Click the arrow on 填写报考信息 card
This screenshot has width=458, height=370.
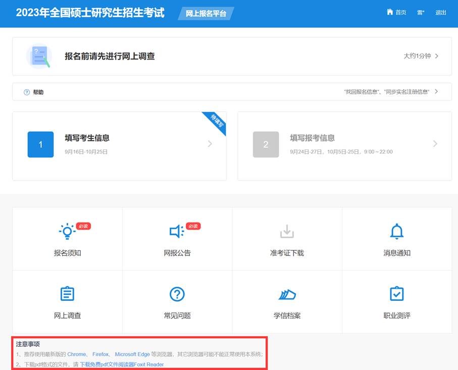435,144
